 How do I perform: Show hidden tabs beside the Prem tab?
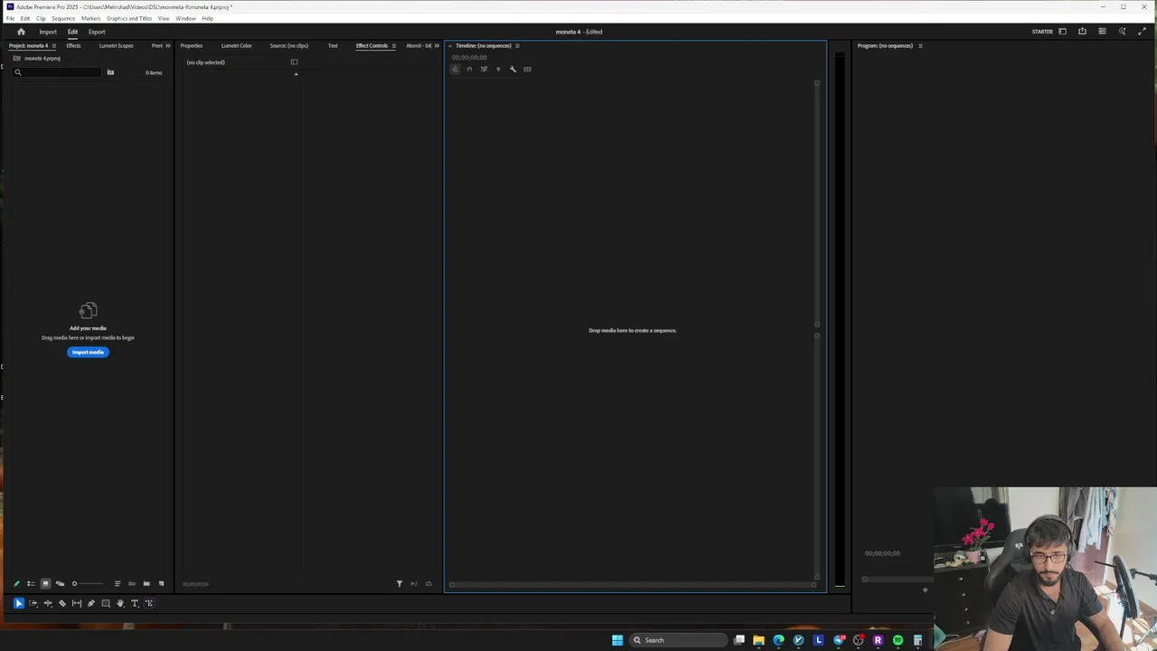(x=167, y=45)
